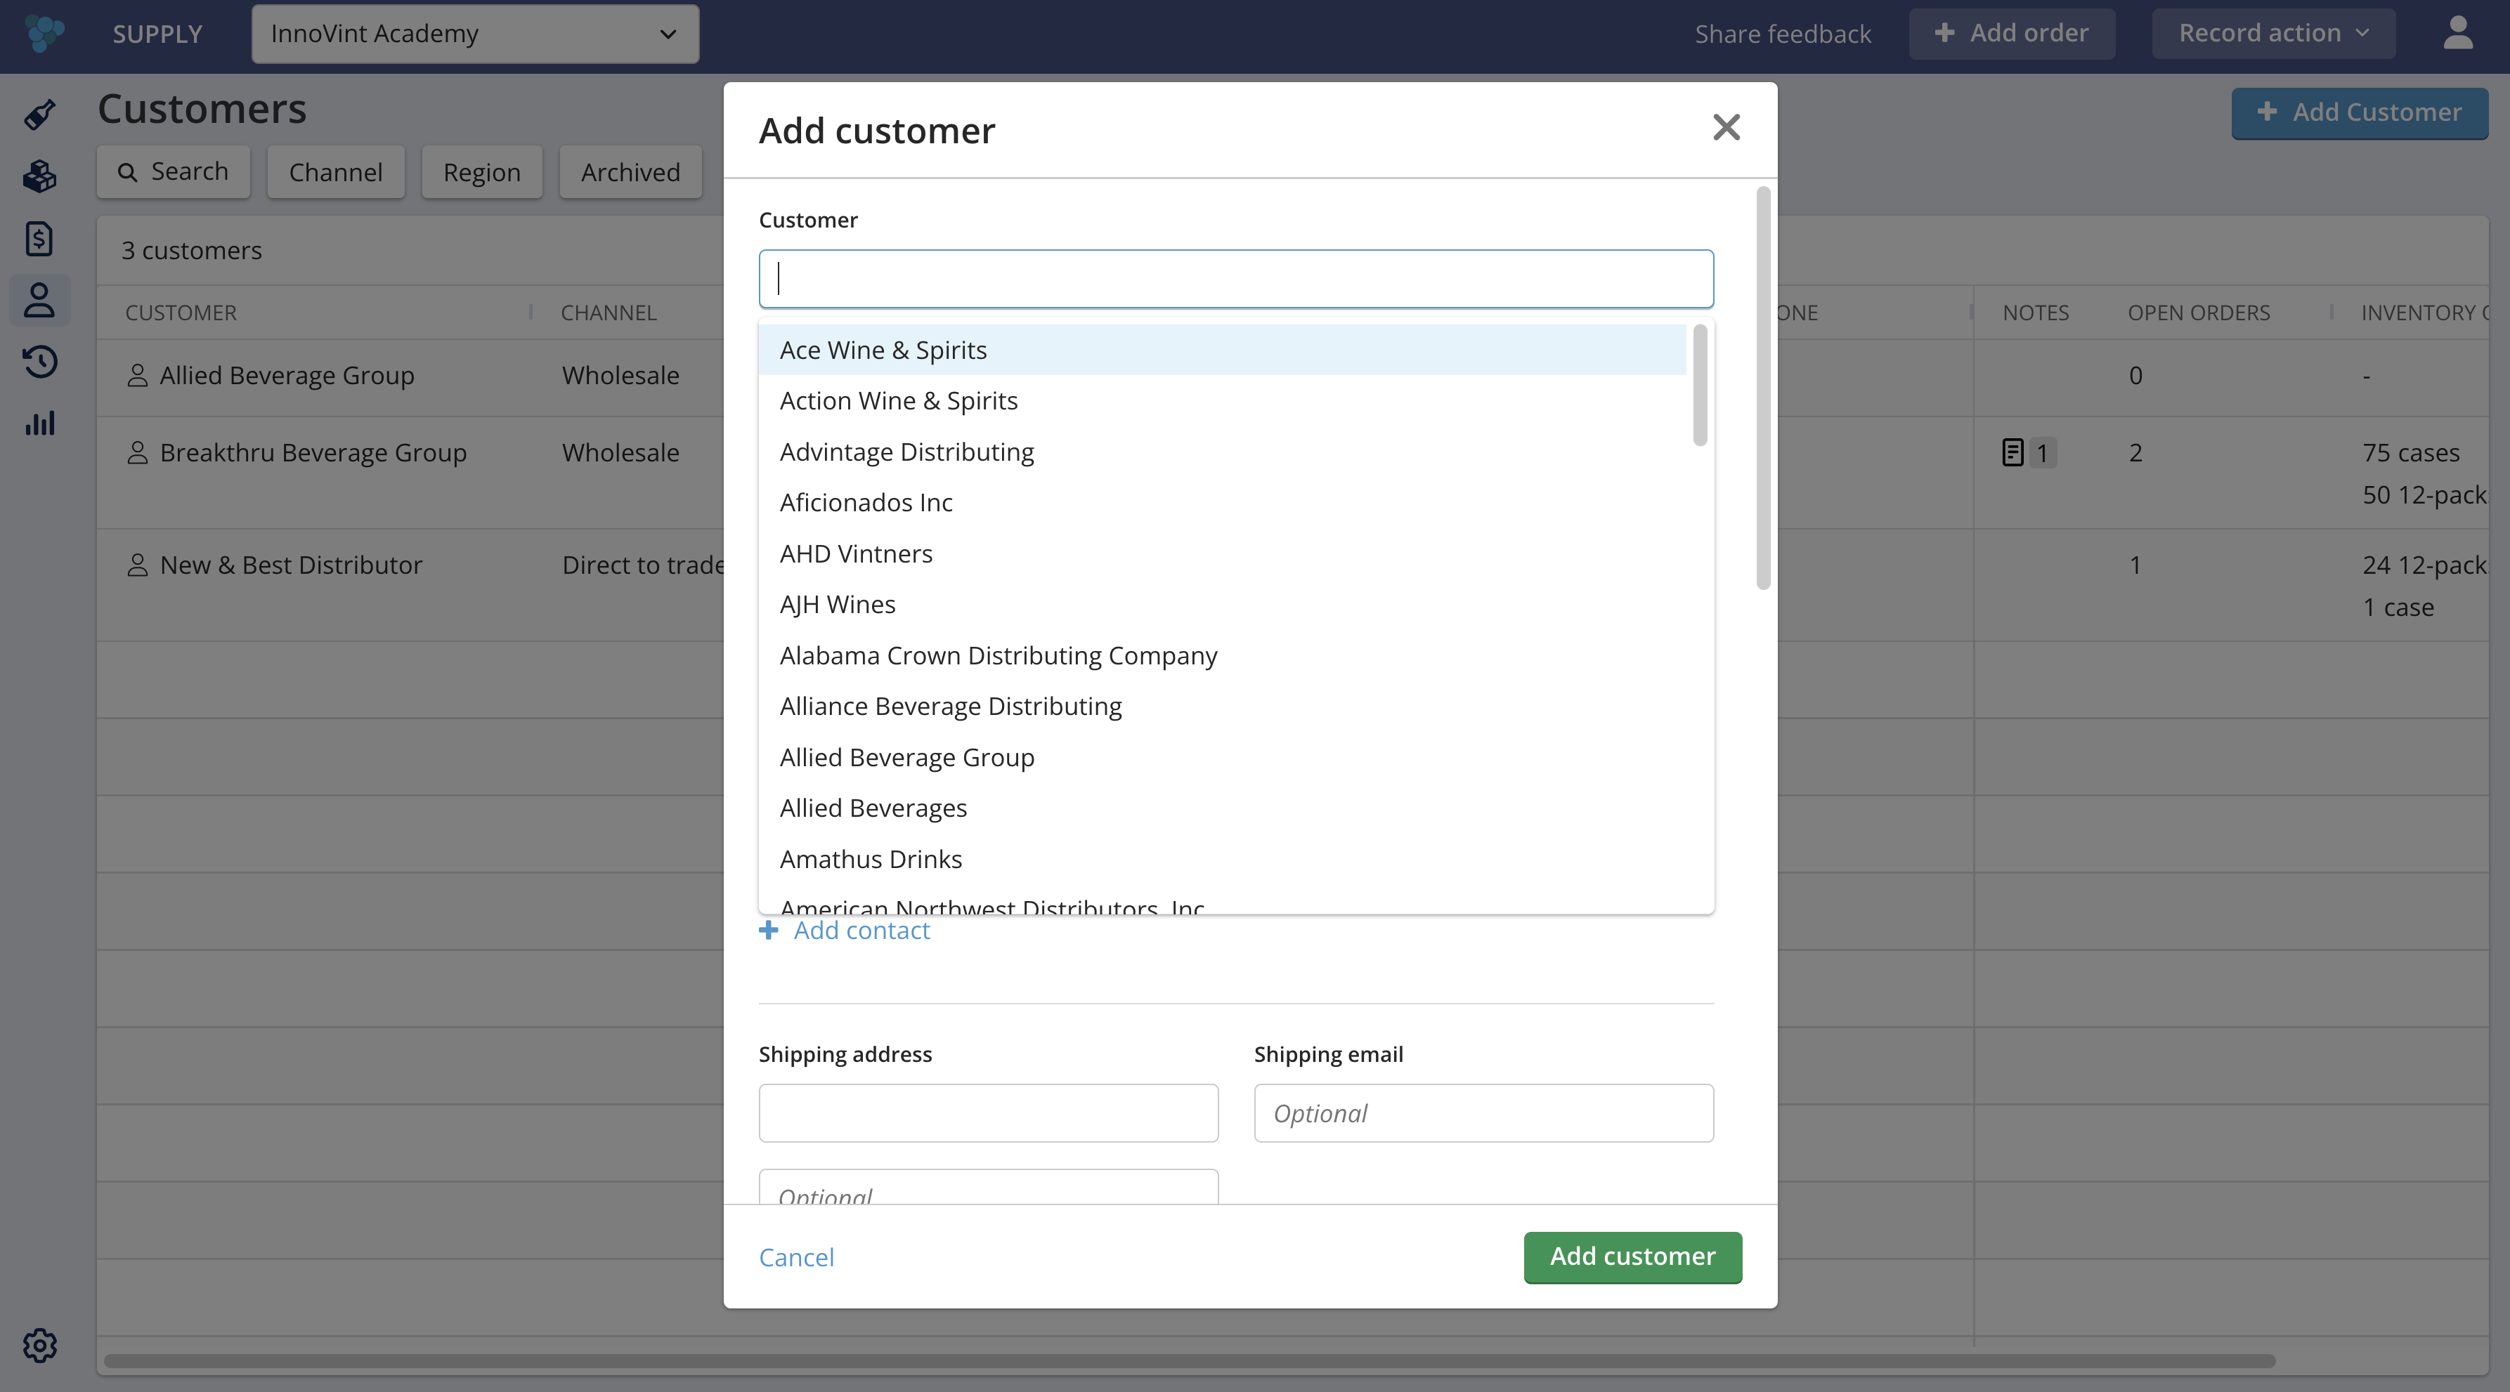Cancel the Add customer dialog
Image resolution: width=2510 pixels, height=1392 pixels.
click(x=796, y=1258)
